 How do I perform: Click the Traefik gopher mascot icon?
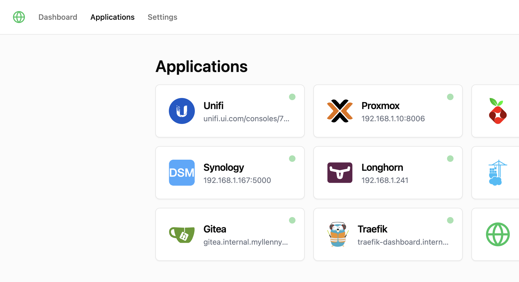pyautogui.click(x=338, y=234)
